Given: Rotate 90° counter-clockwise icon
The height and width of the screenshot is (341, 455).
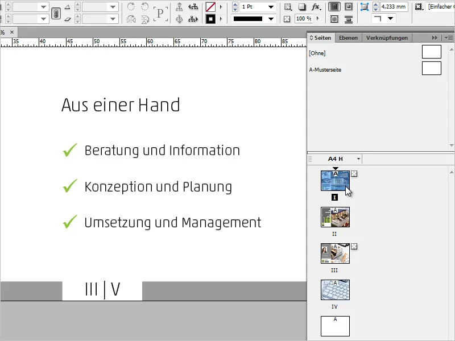Looking at the screenshot, I should pos(145,7).
